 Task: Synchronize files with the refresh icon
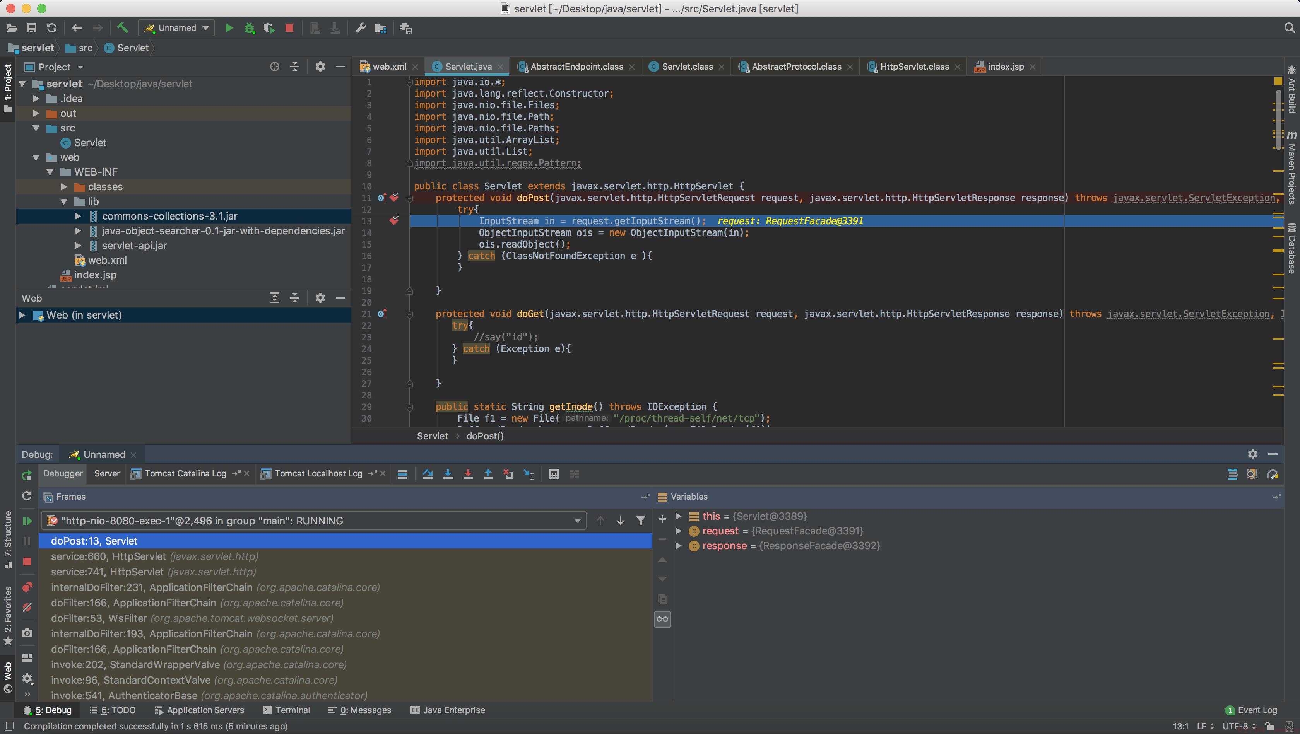[x=51, y=28]
